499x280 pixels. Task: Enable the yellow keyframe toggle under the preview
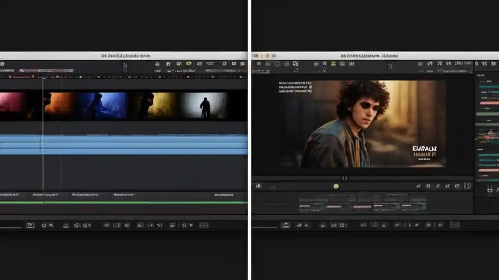click(x=336, y=186)
